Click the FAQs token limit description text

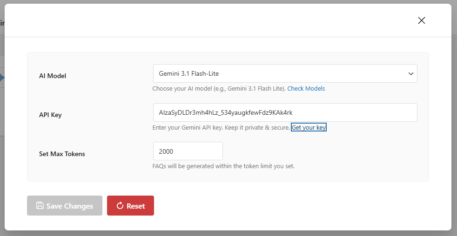[x=223, y=166]
